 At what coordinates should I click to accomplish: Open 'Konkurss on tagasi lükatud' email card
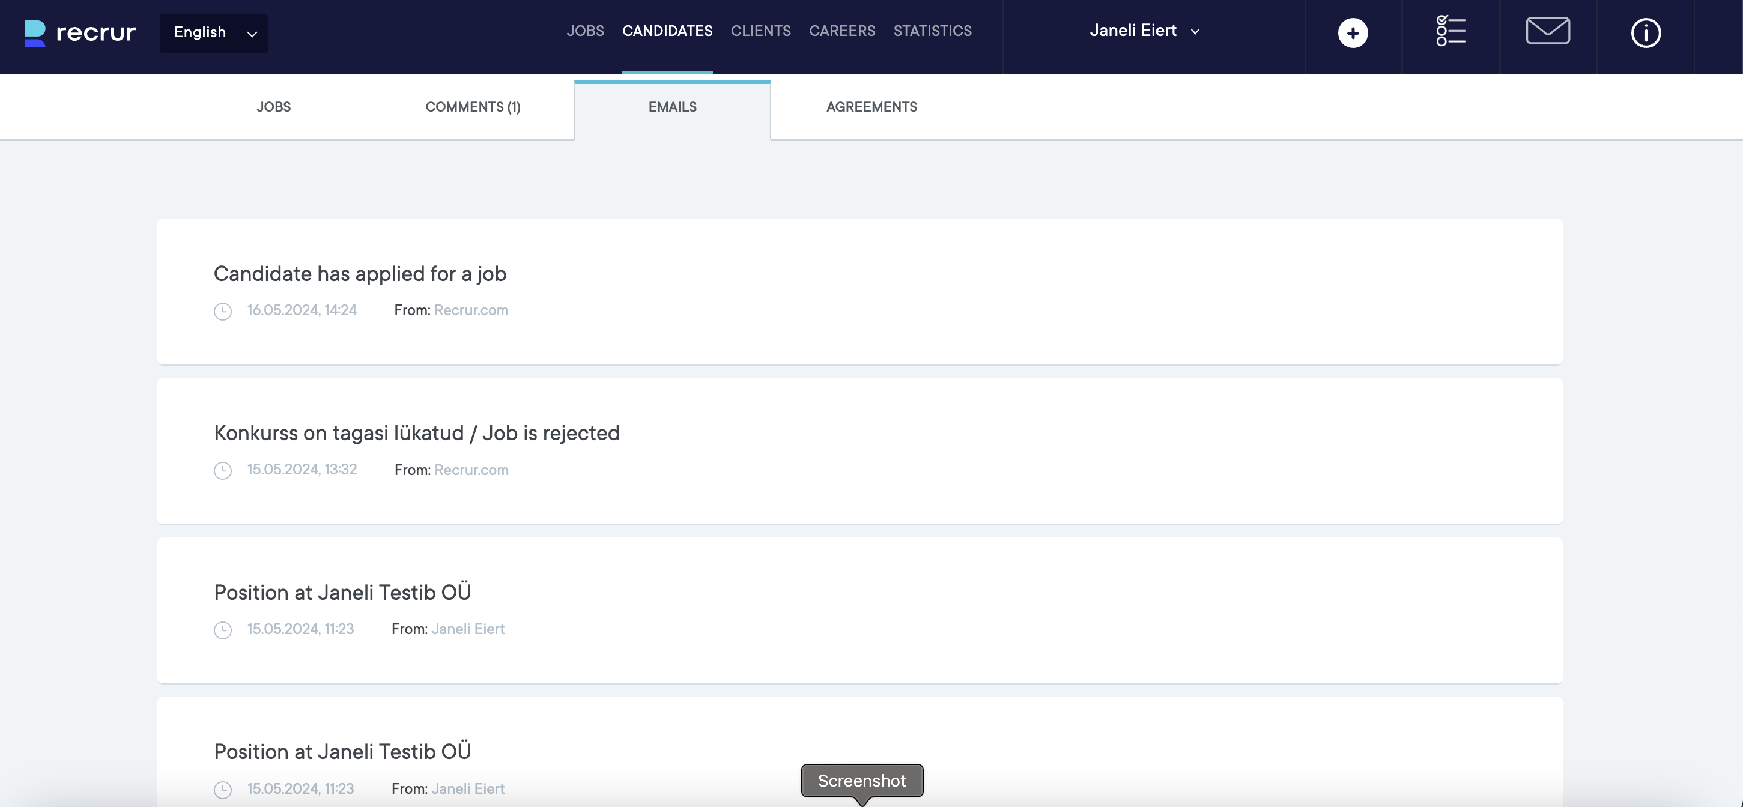pos(416,433)
